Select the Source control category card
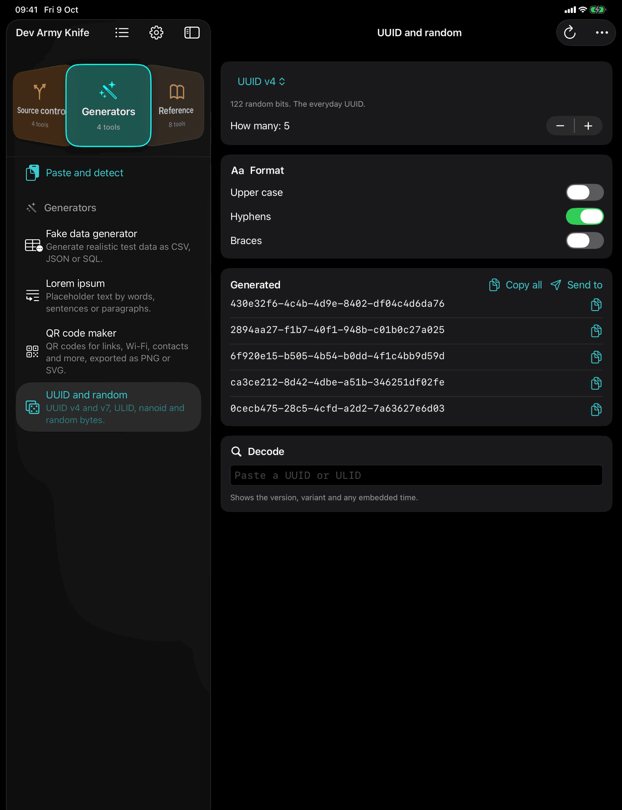The width and height of the screenshot is (622, 810). point(40,106)
